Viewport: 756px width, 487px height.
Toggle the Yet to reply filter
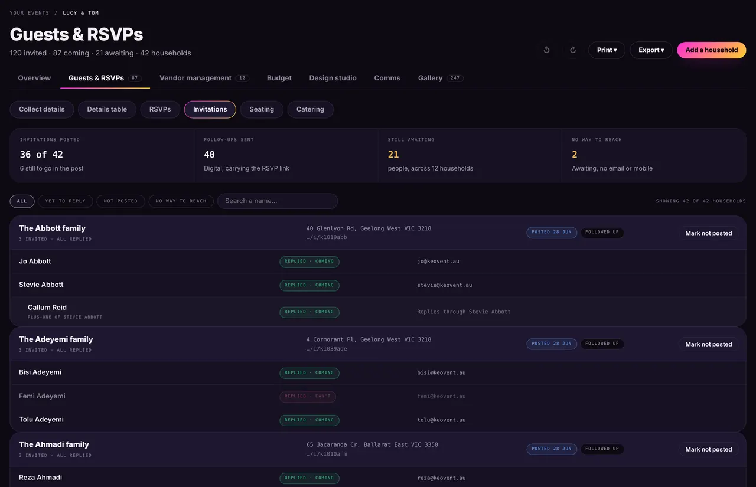click(66, 201)
